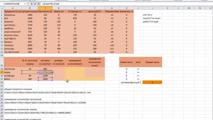Select column B header
The height and width of the screenshot is (120, 213).
[30, 8]
